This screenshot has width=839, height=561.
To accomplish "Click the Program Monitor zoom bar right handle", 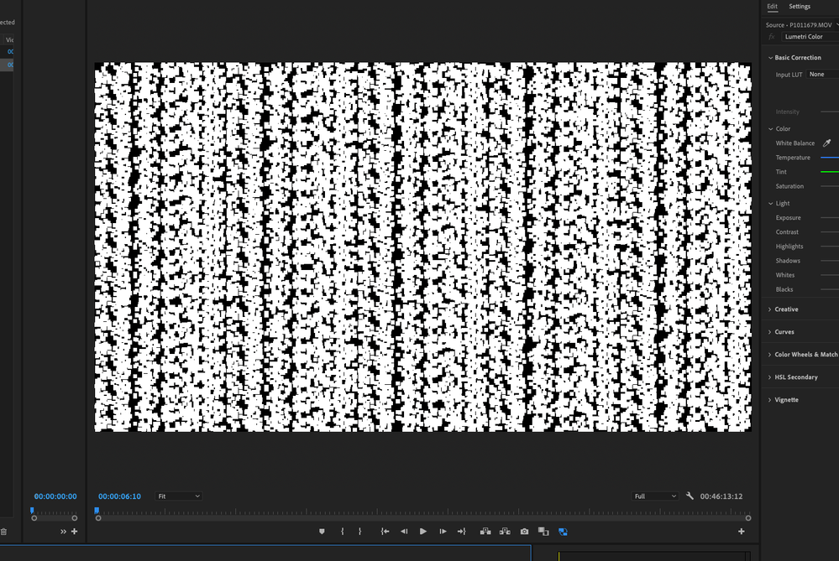I will (x=748, y=518).
